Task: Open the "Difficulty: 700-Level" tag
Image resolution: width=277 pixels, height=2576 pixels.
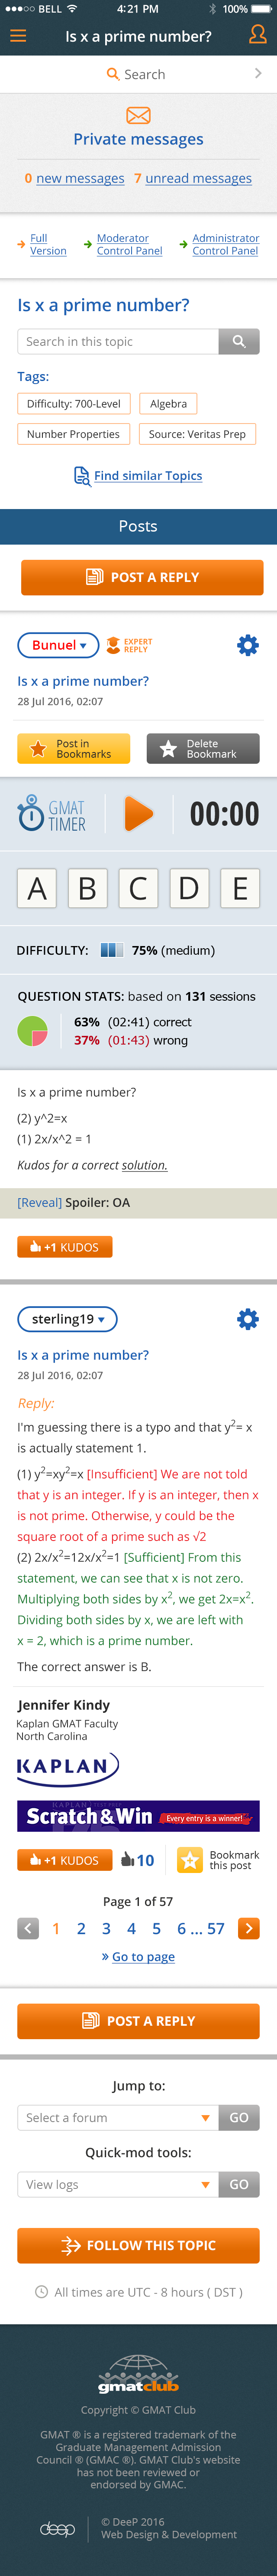Action: 74,404
